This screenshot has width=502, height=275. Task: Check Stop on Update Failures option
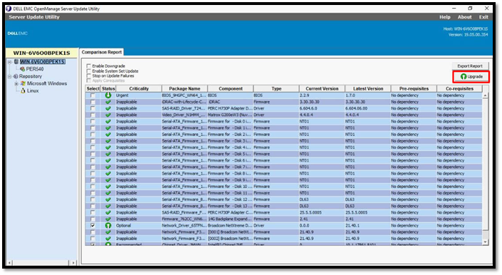[x=89, y=76]
